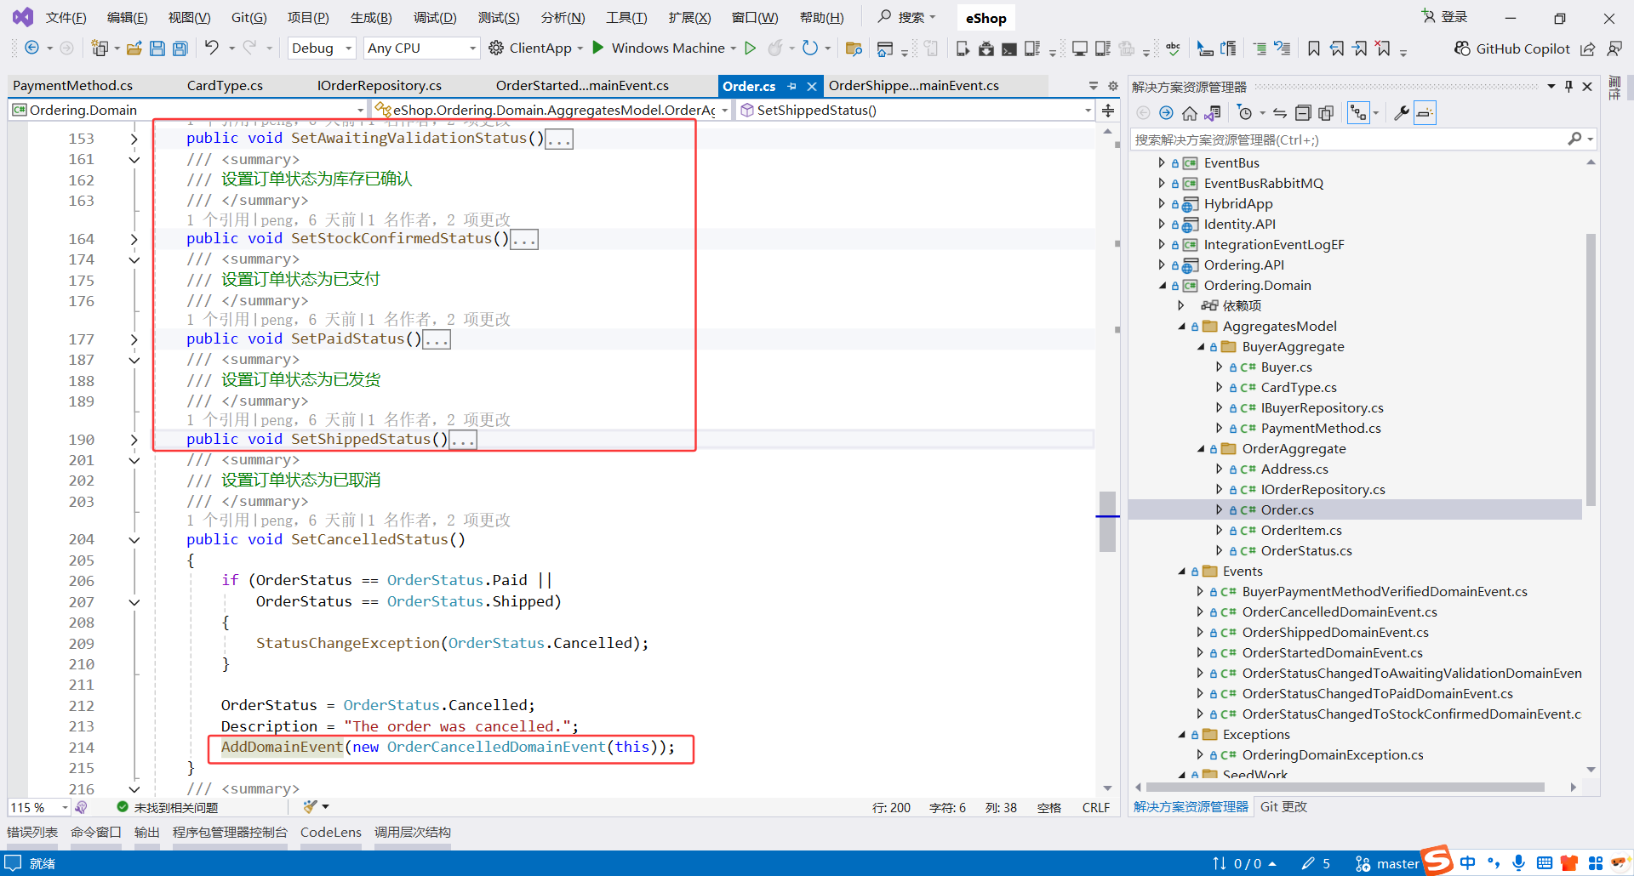Go to the previous bookmark
Image resolution: width=1634 pixels, height=876 pixels.
[x=1337, y=48]
